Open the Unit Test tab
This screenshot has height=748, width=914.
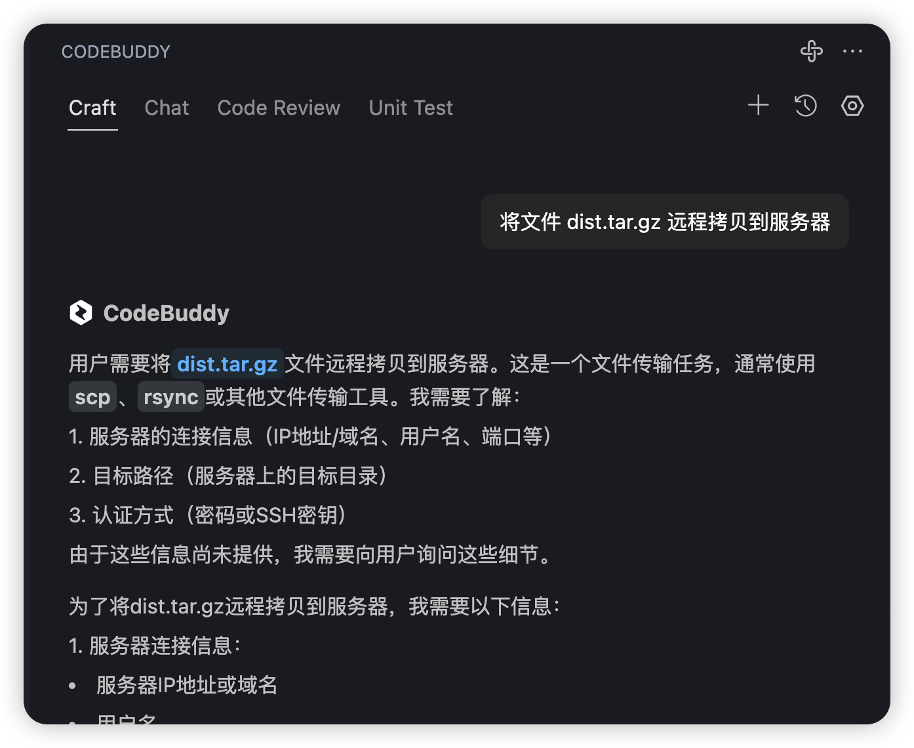[x=411, y=108]
